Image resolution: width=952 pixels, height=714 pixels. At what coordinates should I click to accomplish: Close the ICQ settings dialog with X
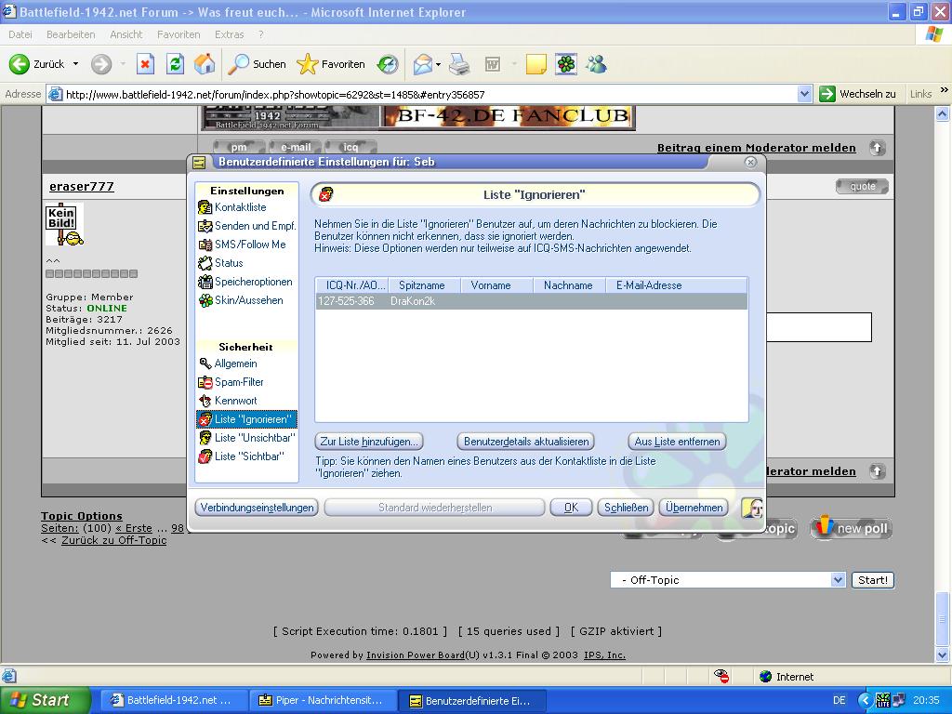[x=750, y=162]
